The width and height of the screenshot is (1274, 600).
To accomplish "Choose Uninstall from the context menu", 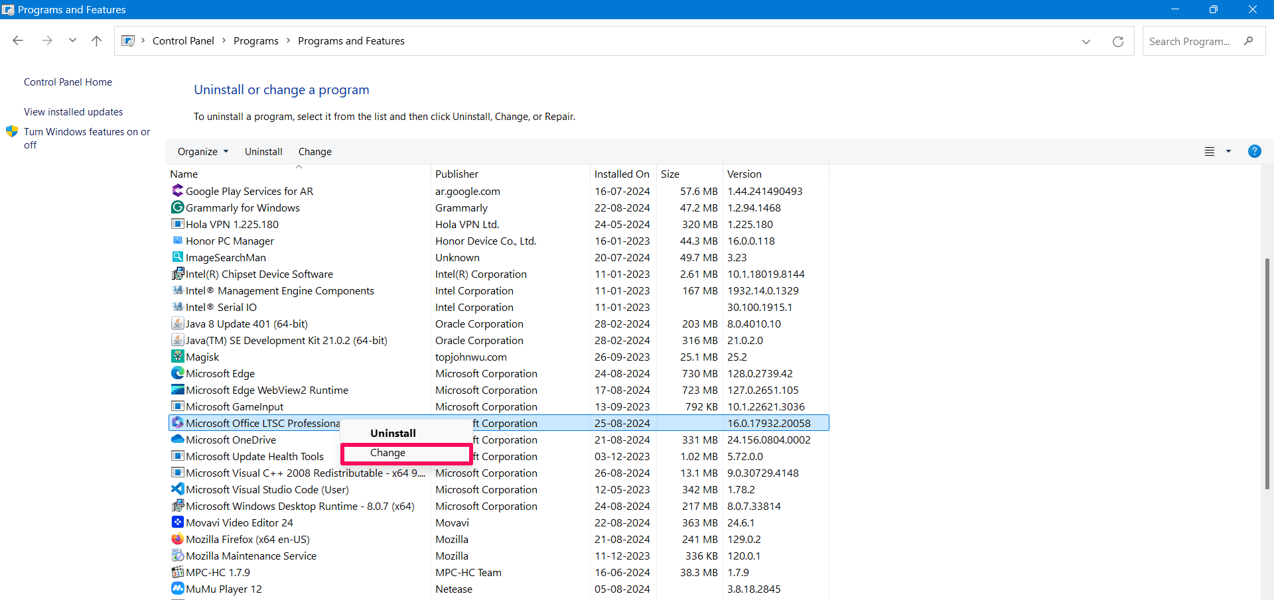I will pyautogui.click(x=393, y=433).
